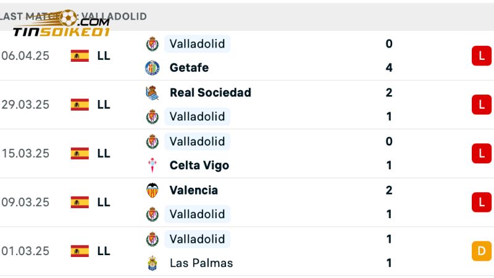Click the Las Palmas team crest
494x278 pixels.
(x=152, y=263)
